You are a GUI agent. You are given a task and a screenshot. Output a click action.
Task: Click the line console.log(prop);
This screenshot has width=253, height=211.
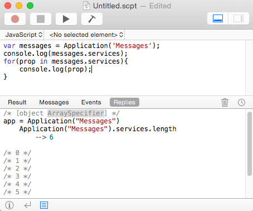point(55,69)
